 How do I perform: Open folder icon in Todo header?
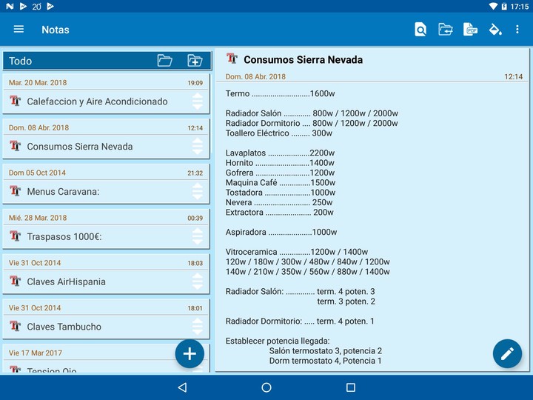tap(165, 61)
